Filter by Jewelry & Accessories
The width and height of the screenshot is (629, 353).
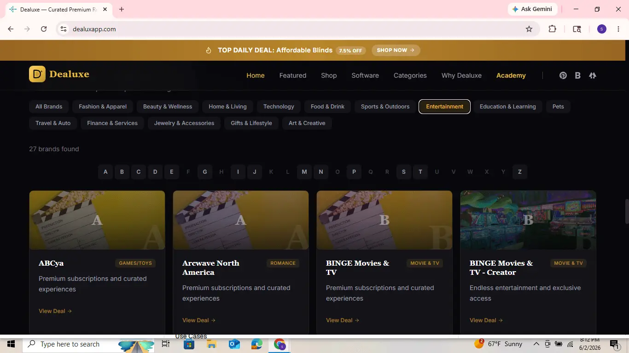point(184,123)
